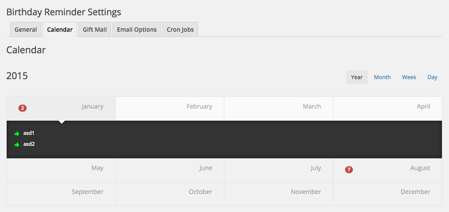Switch calendar to Week view
The height and width of the screenshot is (212, 449).
(x=409, y=77)
